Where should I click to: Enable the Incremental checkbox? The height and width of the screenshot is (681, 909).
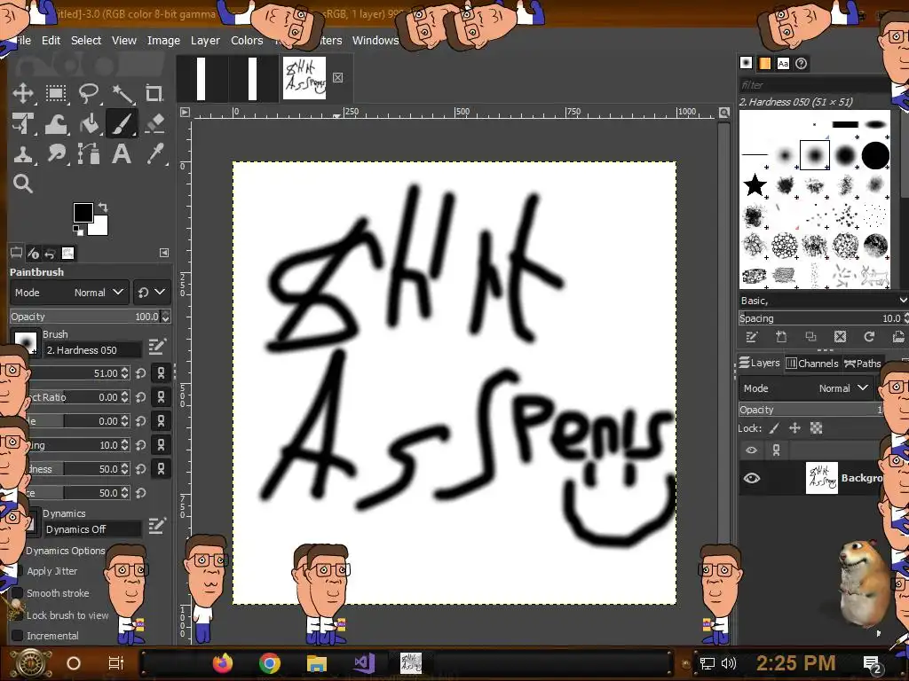[x=18, y=635]
